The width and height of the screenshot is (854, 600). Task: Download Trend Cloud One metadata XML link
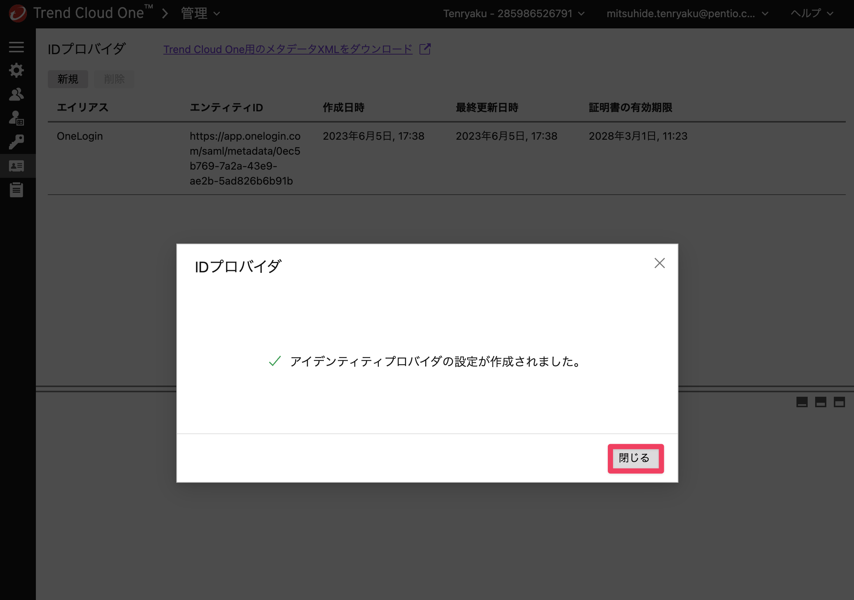tap(288, 49)
